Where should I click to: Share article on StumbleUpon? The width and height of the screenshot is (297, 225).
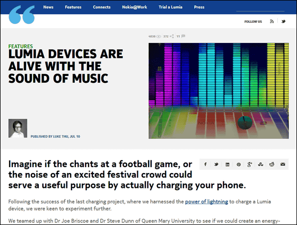260,165
